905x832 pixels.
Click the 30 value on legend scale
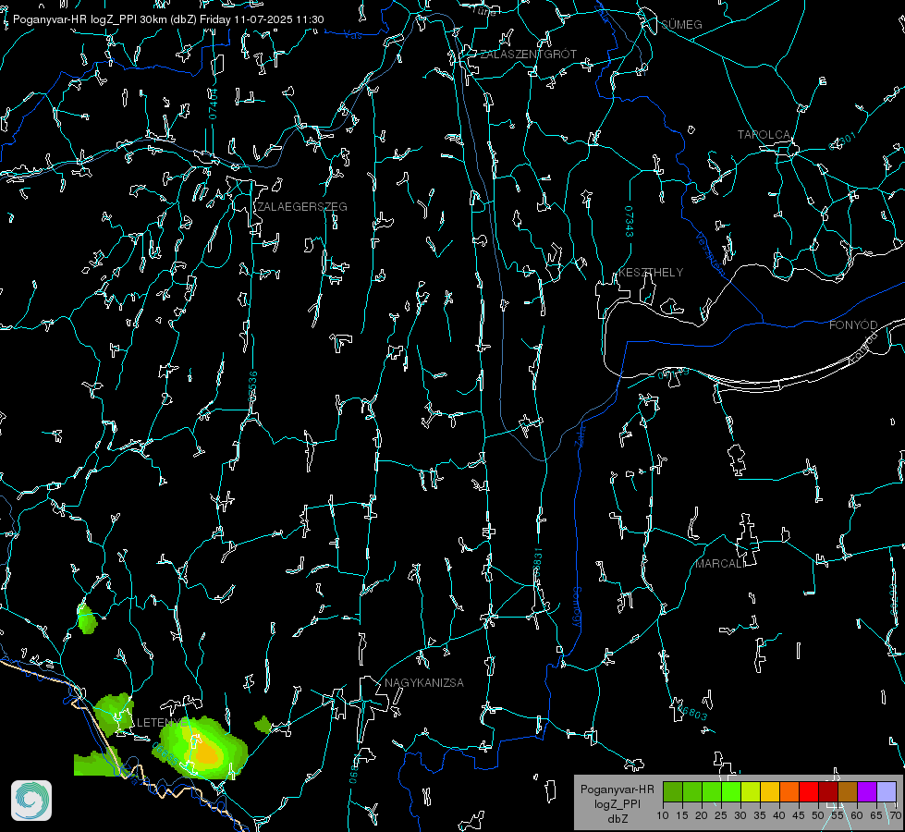click(740, 815)
